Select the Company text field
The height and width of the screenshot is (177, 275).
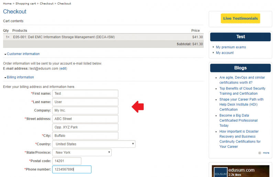pyautogui.click(x=85, y=111)
